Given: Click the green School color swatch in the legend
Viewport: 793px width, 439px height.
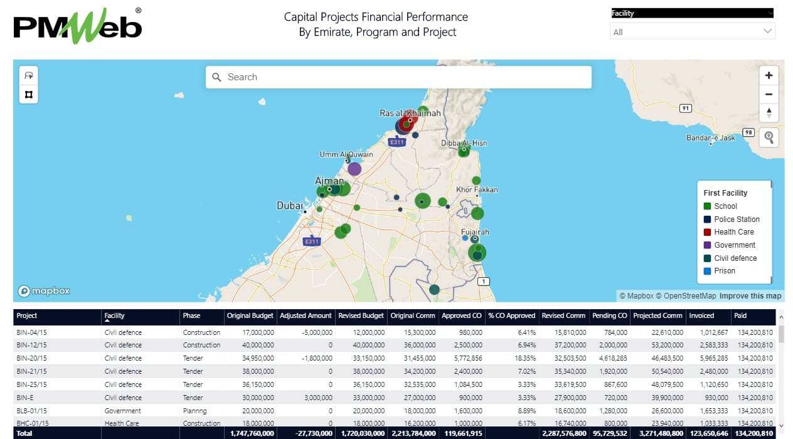Looking at the screenshot, I should pyautogui.click(x=708, y=206).
